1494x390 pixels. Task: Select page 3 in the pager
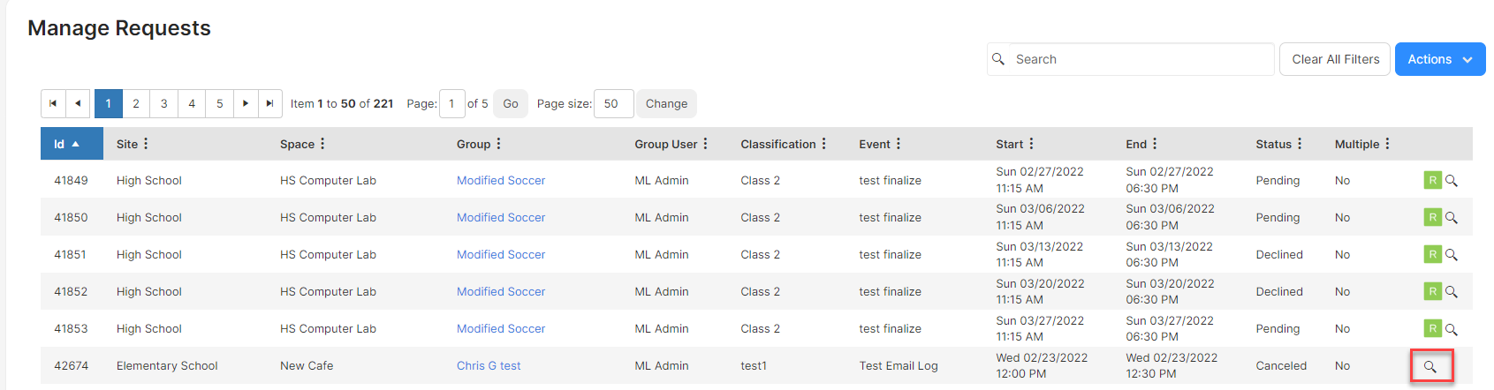pyautogui.click(x=163, y=103)
